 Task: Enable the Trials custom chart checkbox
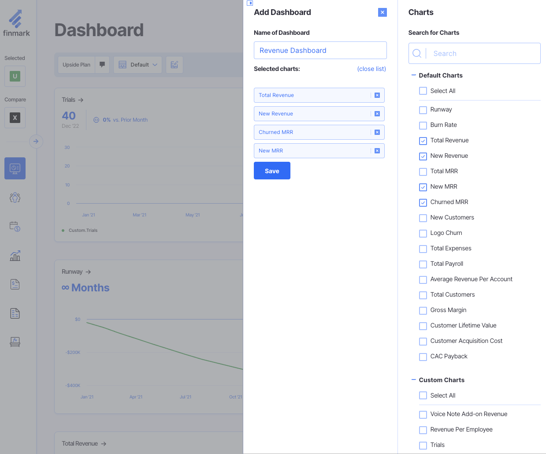[x=423, y=445]
